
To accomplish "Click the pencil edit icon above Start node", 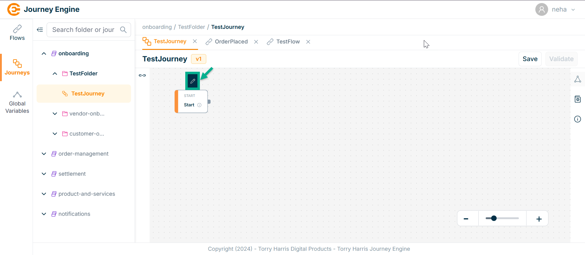I will click(193, 81).
